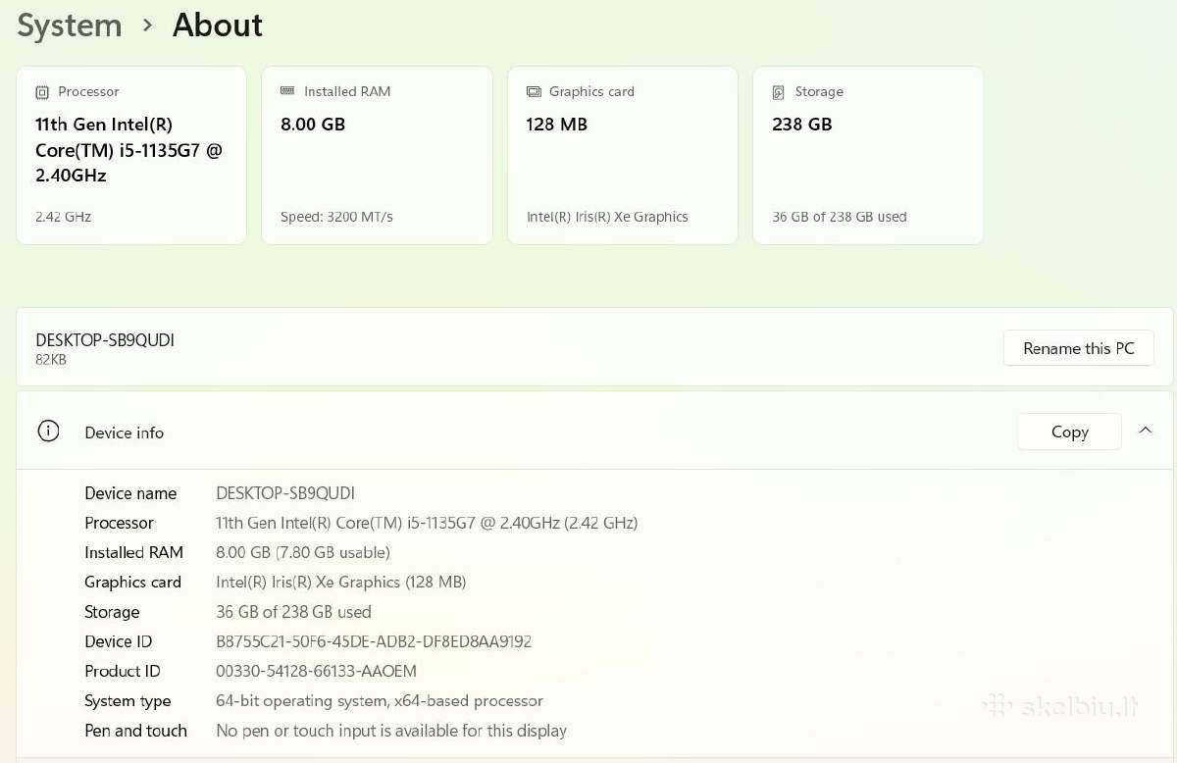Image resolution: width=1177 pixels, height=763 pixels.
Task: Open the Installed RAM summary card
Action: [377, 155]
